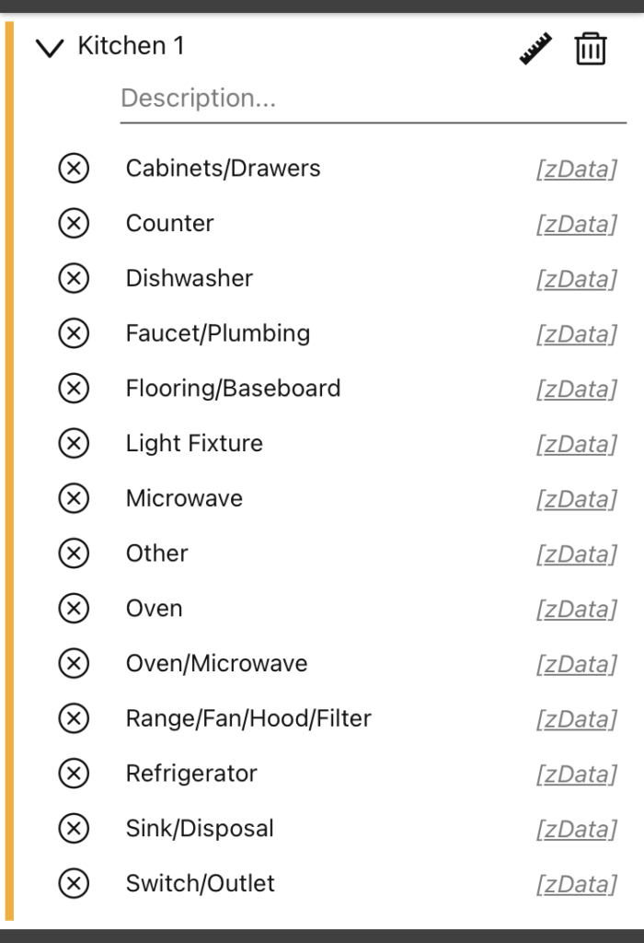Open the trash icon to delete Kitchen 1
644x943 pixels.
pyautogui.click(x=591, y=49)
